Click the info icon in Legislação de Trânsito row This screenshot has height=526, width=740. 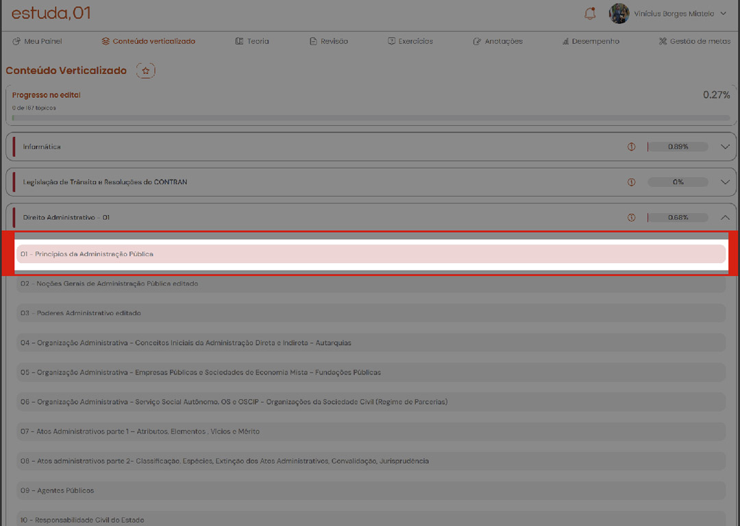tap(631, 182)
